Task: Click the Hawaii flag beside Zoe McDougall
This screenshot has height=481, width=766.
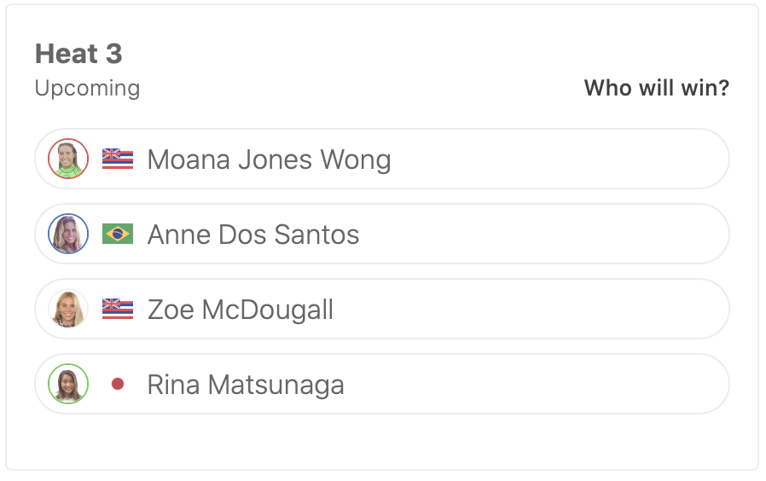Action: click(118, 310)
